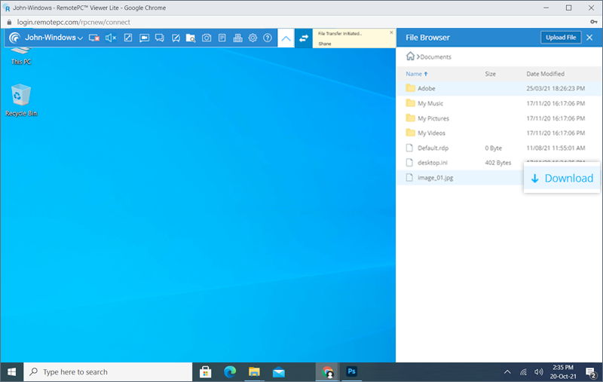Click the Date Modified column header
Image resolution: width=603 pixels, height=382 pixels.
pos(545,74)
